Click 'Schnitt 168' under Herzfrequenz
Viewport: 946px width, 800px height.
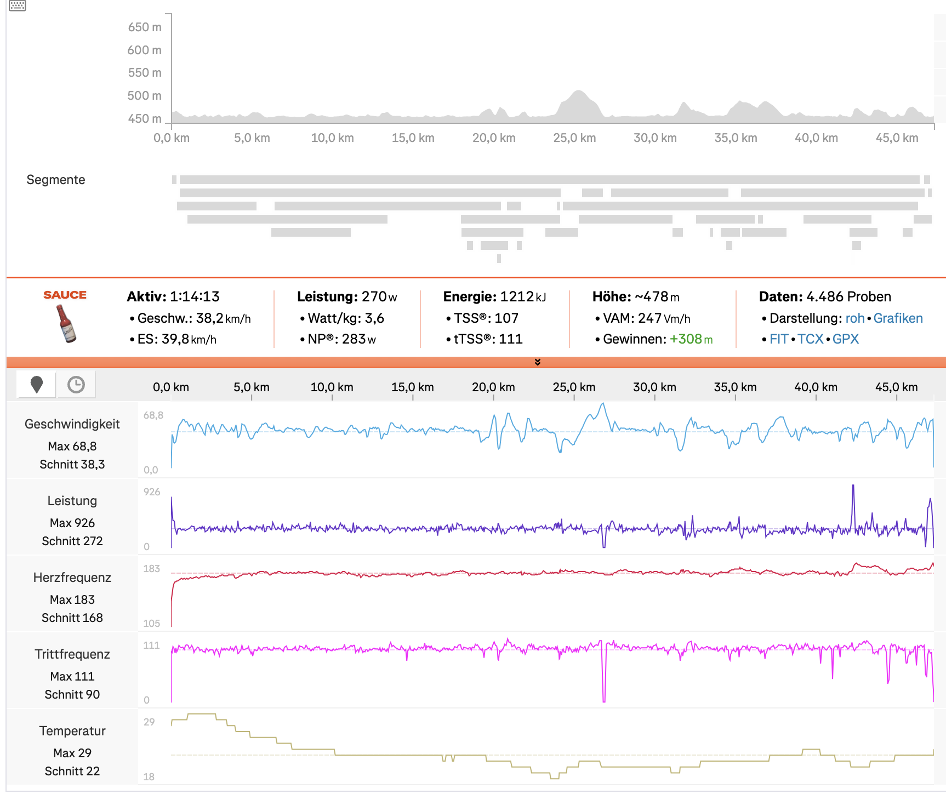coord(72,618)
